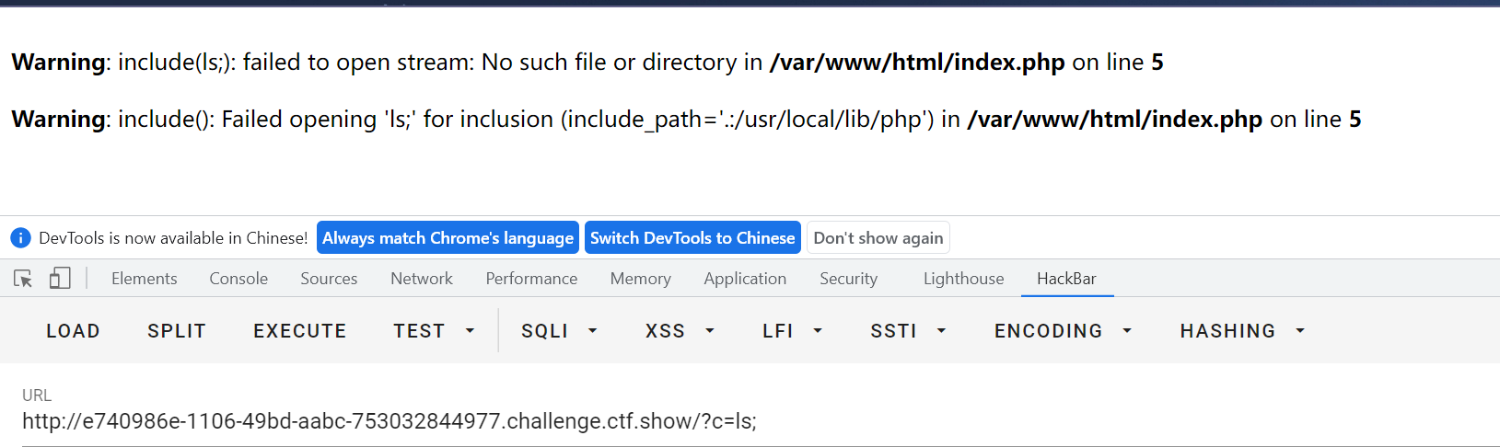Click the blue info icon in notification bar
This screenshot has width=1500, height=447.
coord(20,238)
